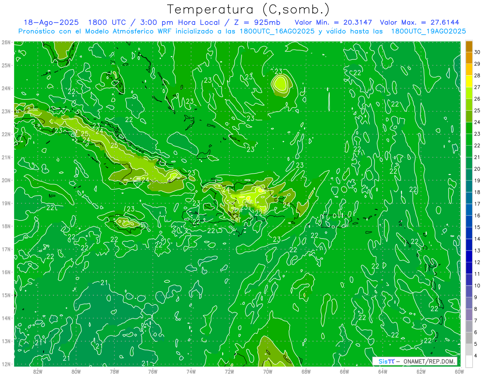This screenshot has width=488, height=377.
Task: Click latitude axis label "26N"
Action: (6, 42)
